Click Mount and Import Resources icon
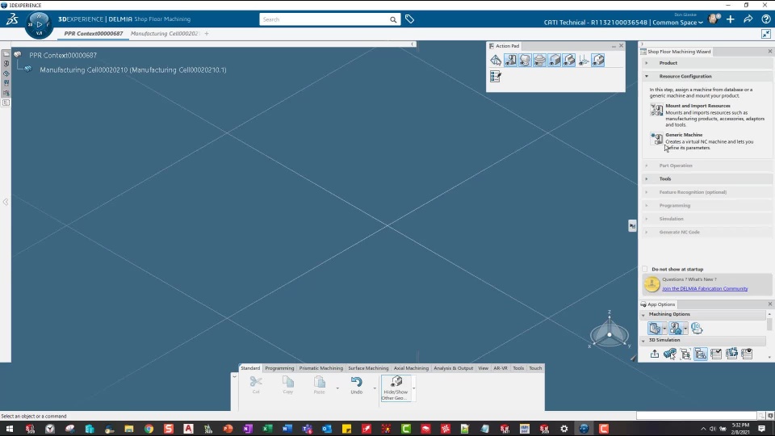 point(656,109)
